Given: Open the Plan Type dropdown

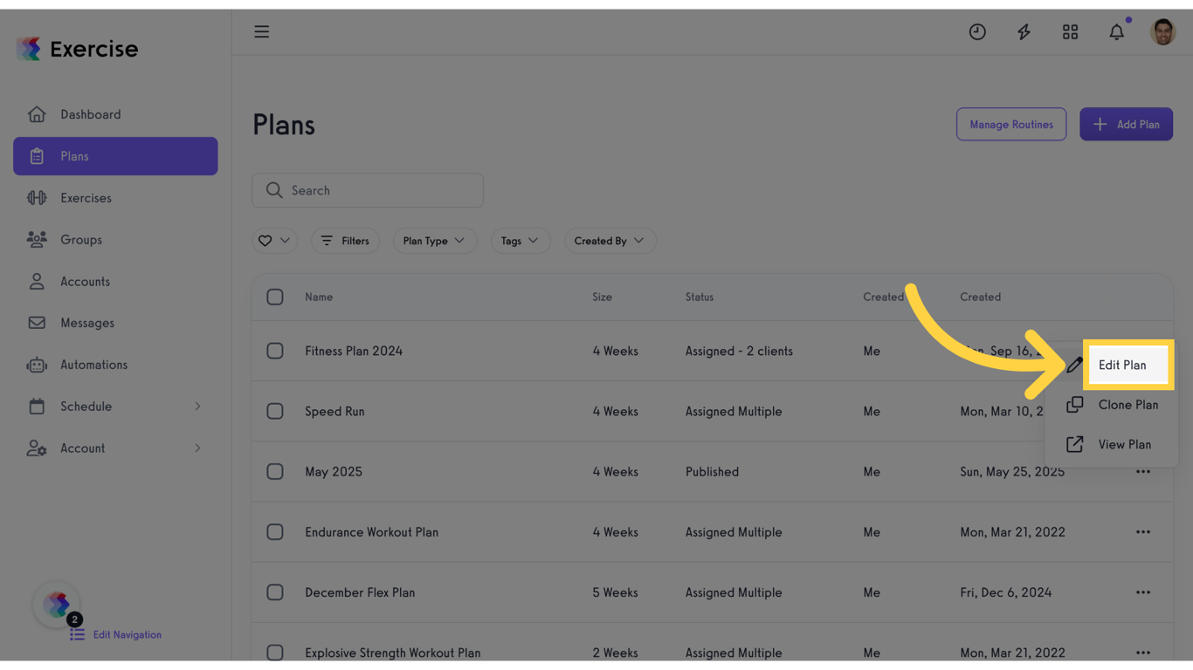Looking at the screenshot, I should coord(435,241).
